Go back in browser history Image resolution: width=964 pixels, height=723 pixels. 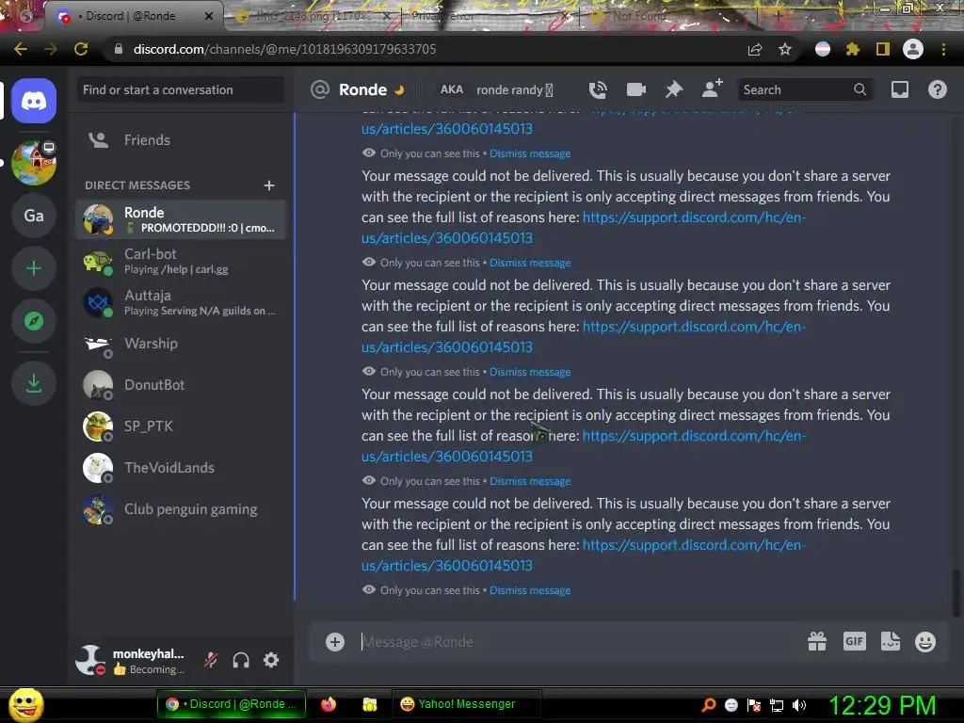(21, 49)
